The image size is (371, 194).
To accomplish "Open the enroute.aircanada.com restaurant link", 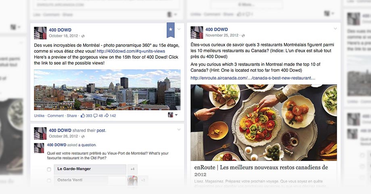I will [253, 78].
